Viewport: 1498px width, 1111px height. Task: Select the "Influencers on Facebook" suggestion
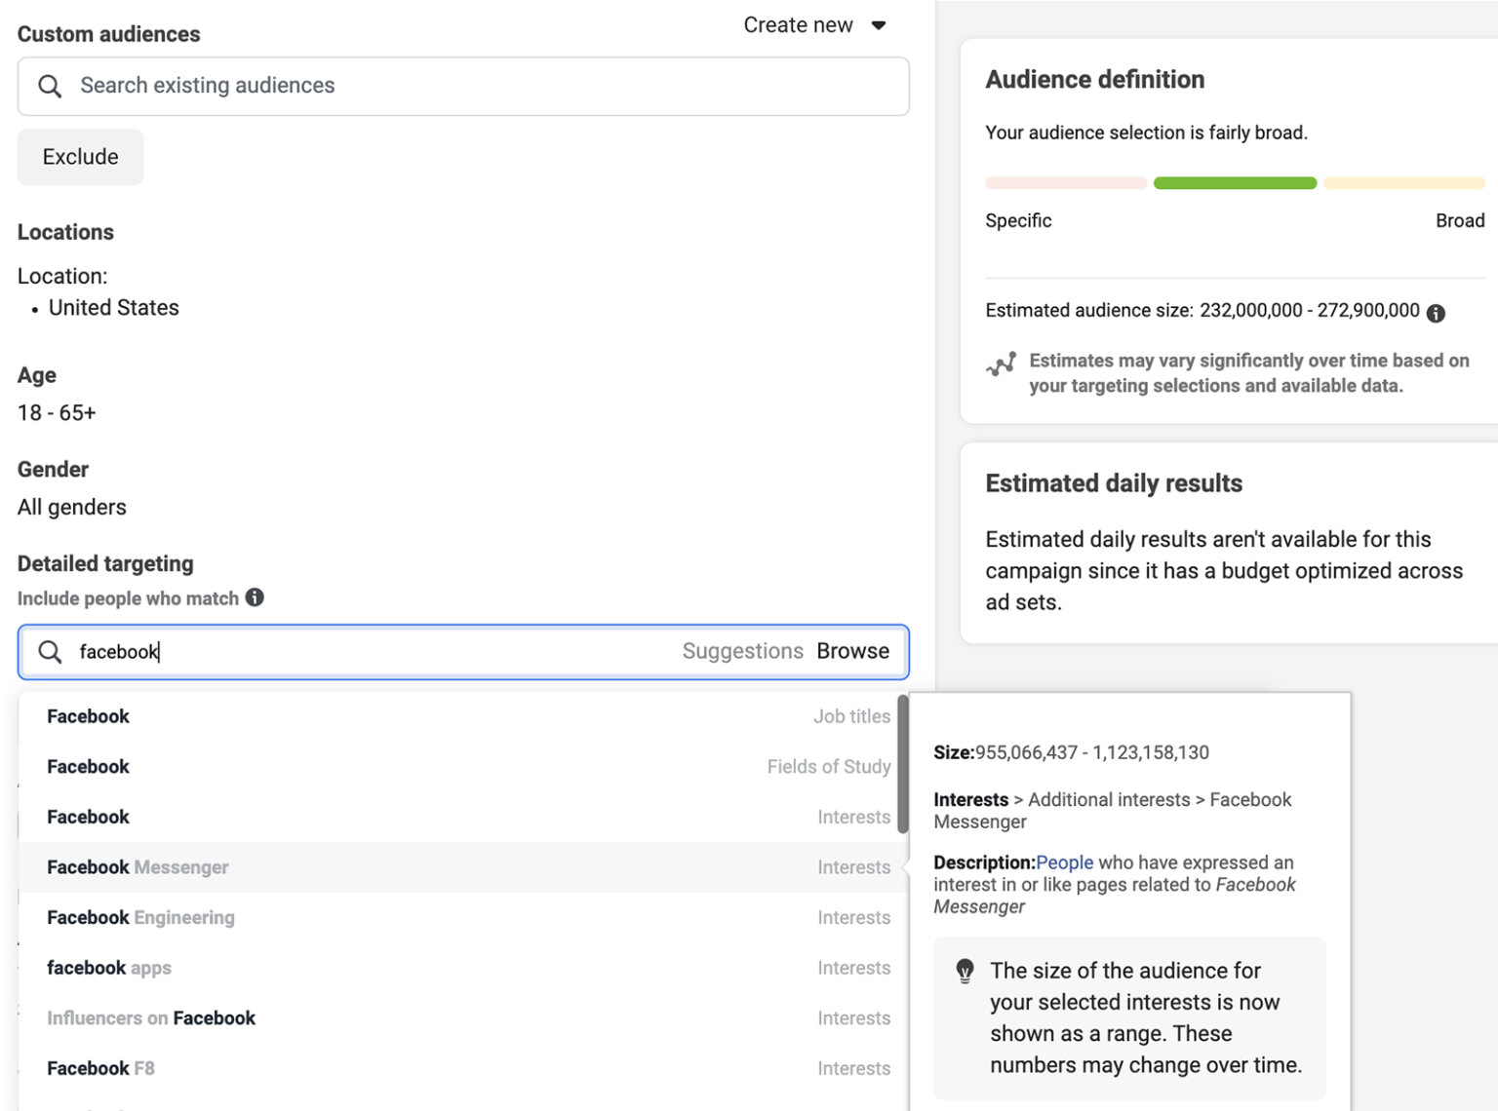[x=151, y=1017]
